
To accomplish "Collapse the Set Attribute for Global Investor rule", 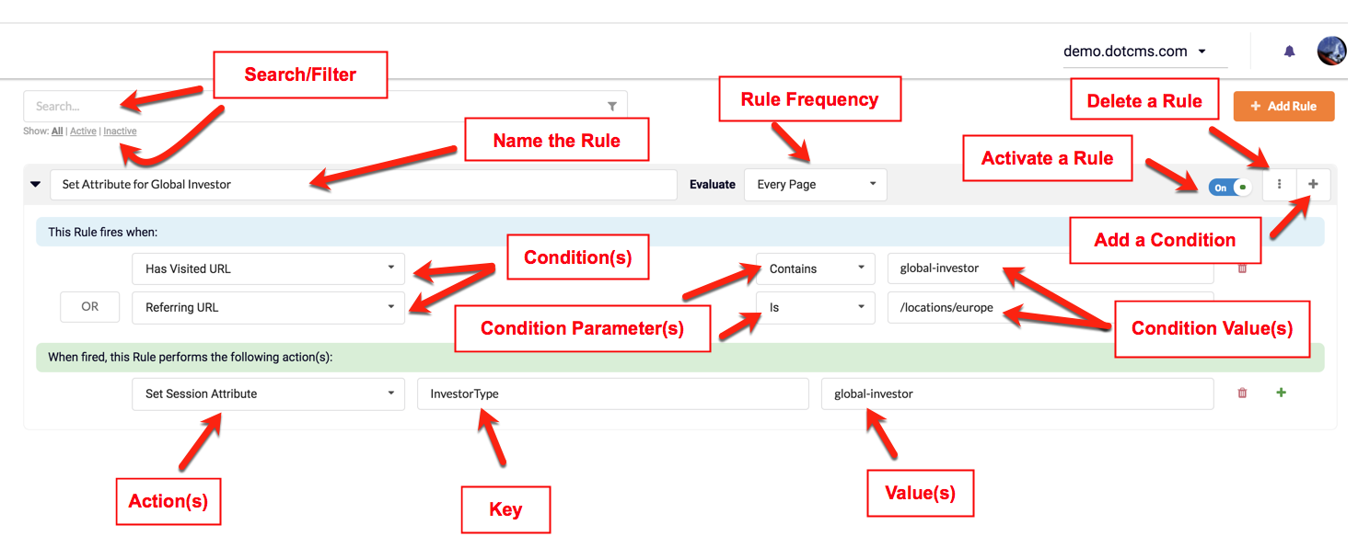I will click(x=36, y=184).
